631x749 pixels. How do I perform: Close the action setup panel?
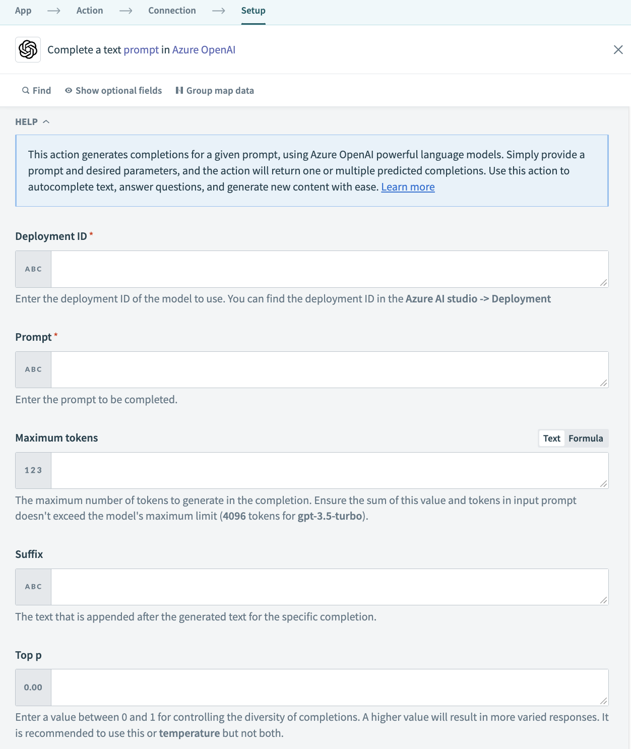click(x=618, y=49)
